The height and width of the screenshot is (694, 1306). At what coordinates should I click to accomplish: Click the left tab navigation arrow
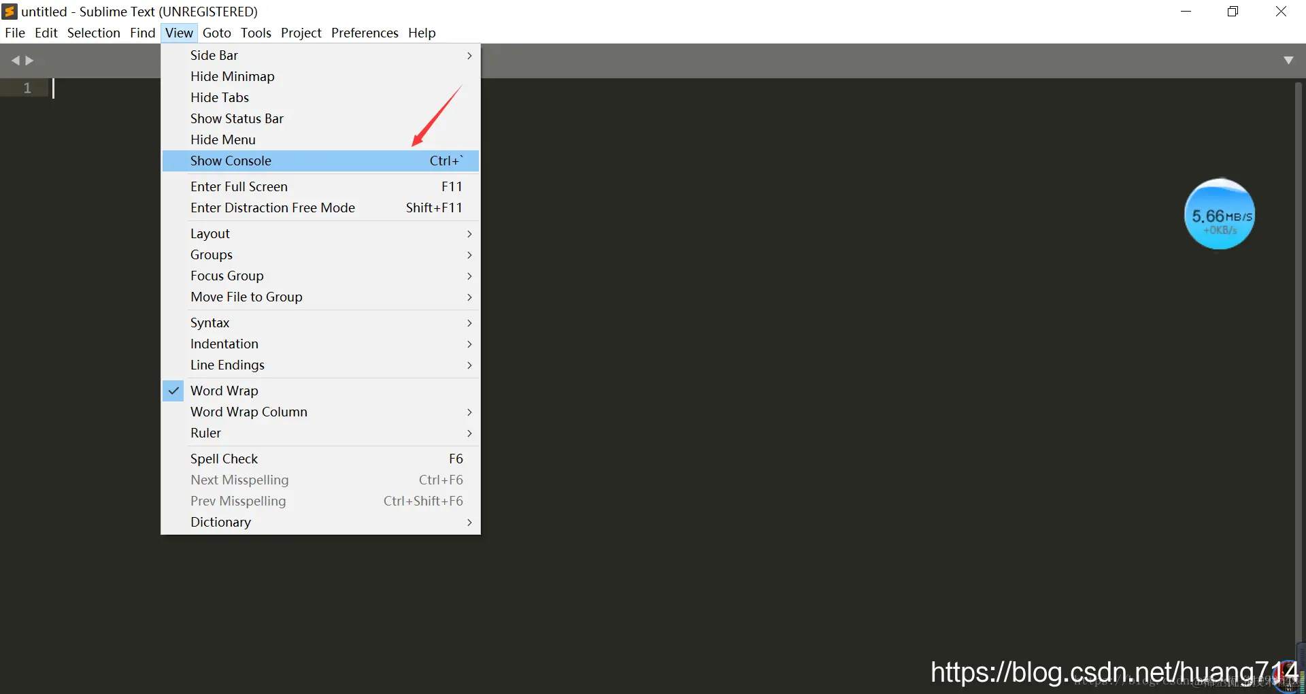[x=16, y=61]
